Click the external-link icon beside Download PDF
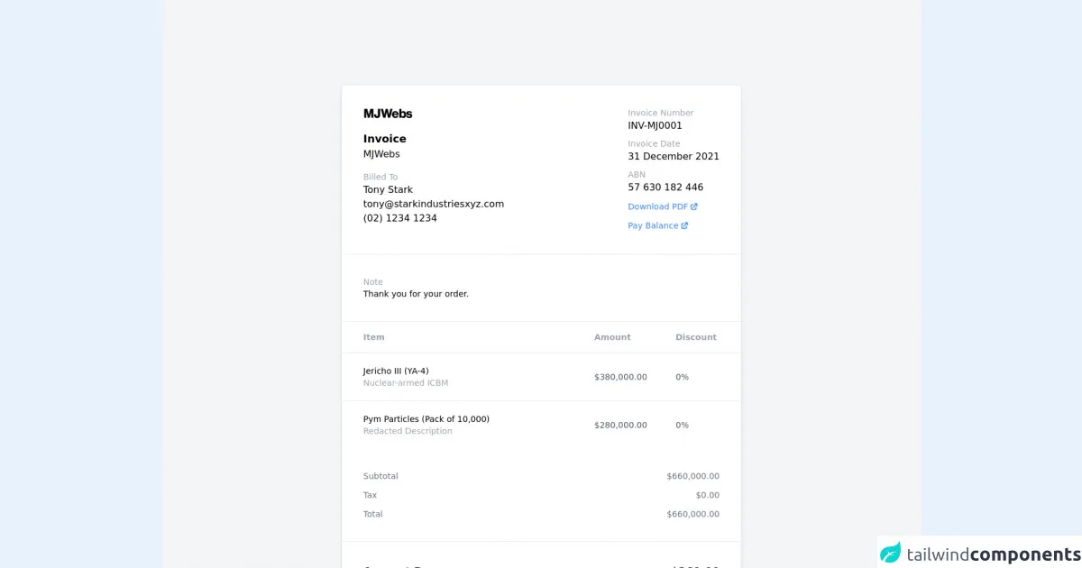 693,206
